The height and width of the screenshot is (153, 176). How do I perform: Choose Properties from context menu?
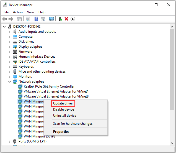[76, 132]
